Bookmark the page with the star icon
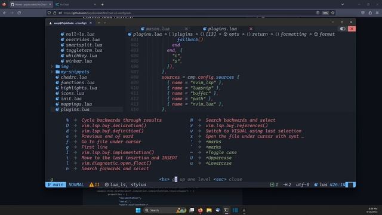Image resolution: width=382 pixels, height=215 pixels. [333, 13]
